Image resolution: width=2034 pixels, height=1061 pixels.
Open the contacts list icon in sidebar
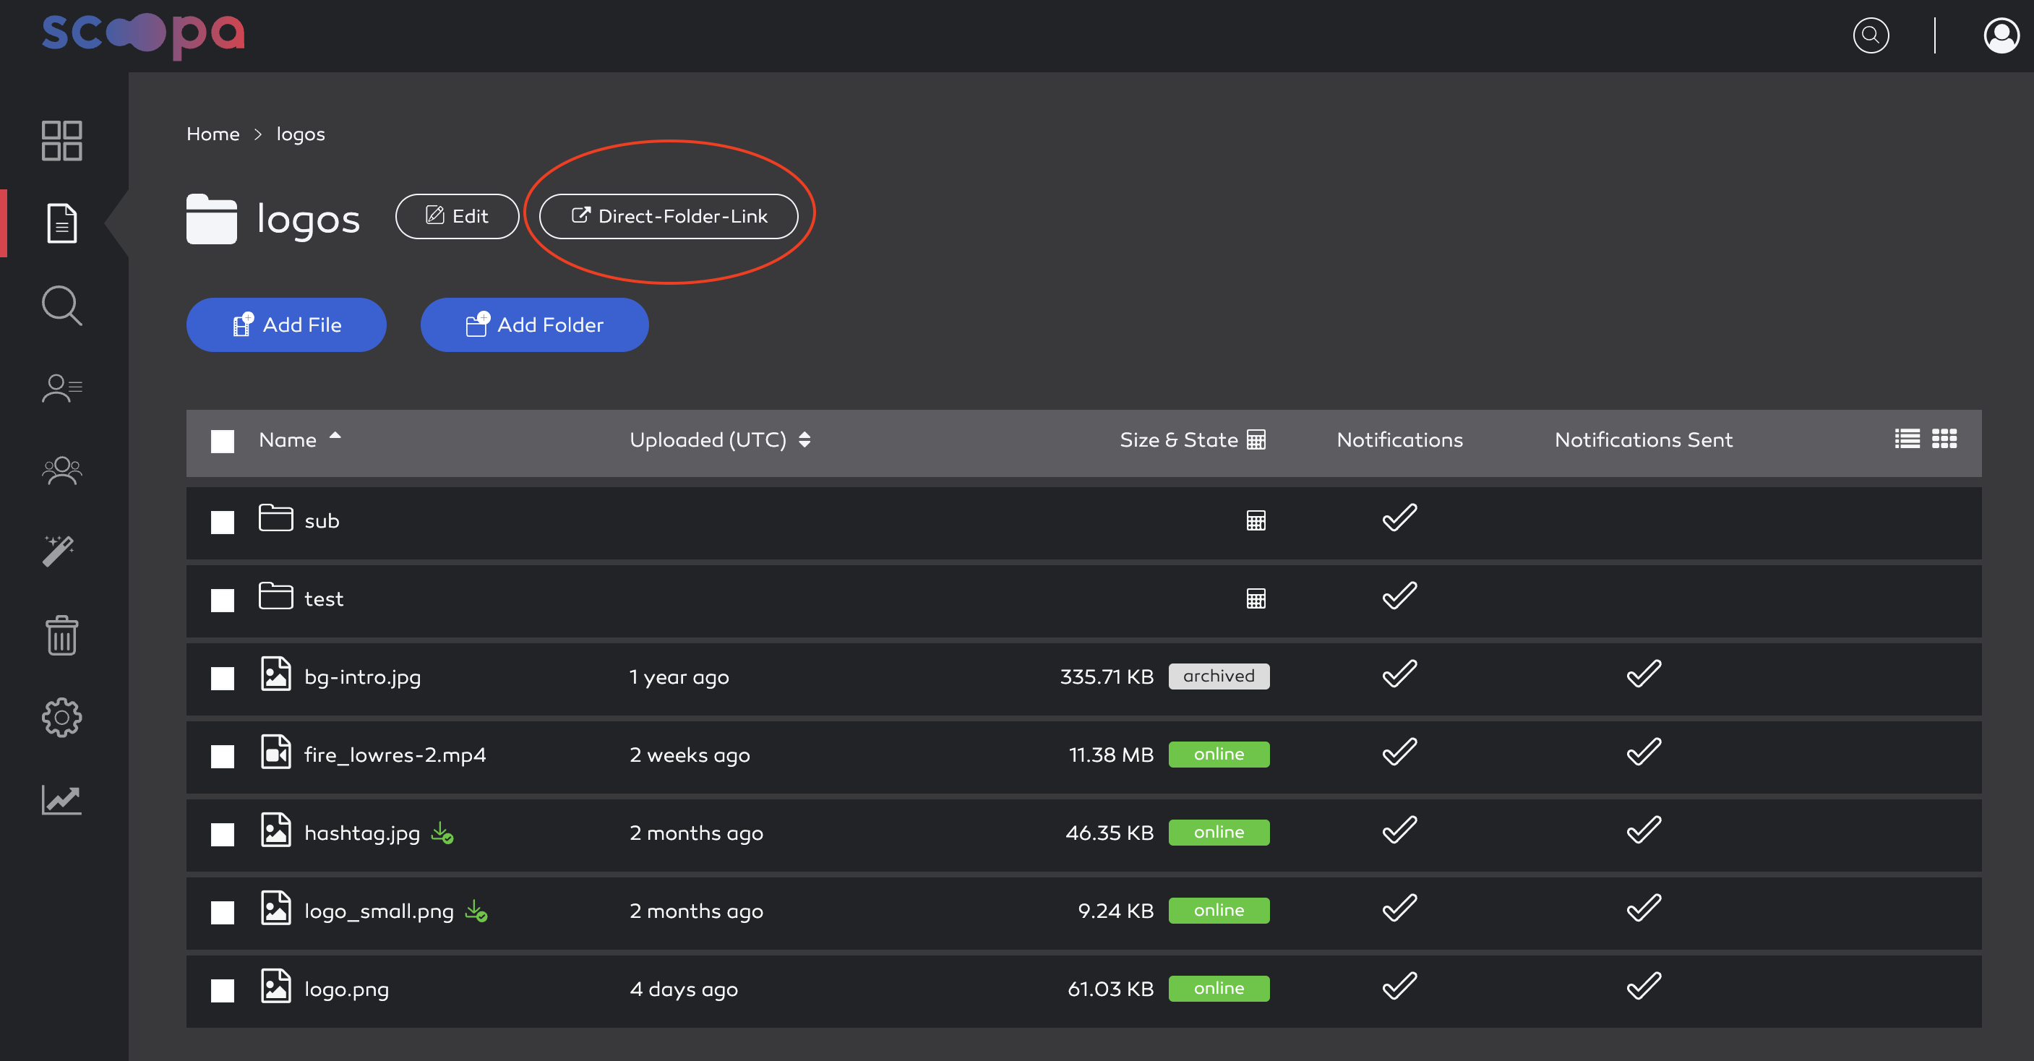click(61, 388)
